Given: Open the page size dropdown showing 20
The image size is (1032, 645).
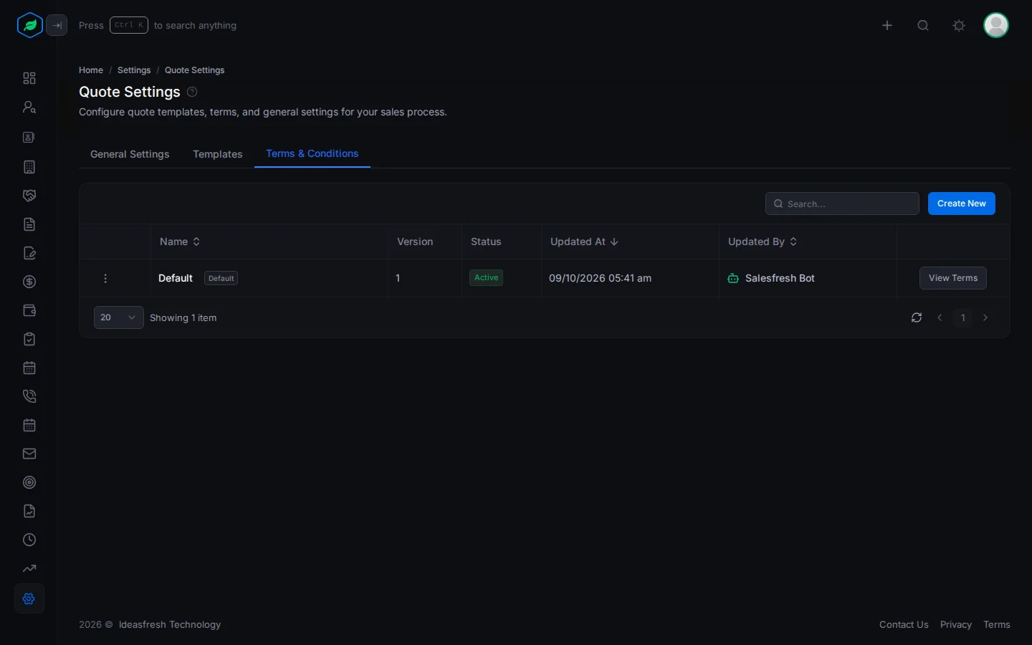Looking at the screenshot, I should [119, 317].
